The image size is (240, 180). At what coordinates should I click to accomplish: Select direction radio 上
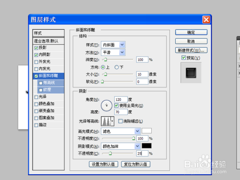tap(103, 67)
